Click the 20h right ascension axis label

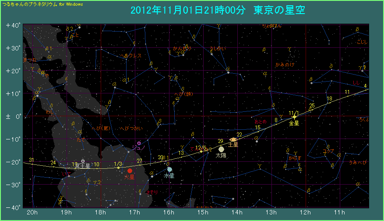point(32,213)
